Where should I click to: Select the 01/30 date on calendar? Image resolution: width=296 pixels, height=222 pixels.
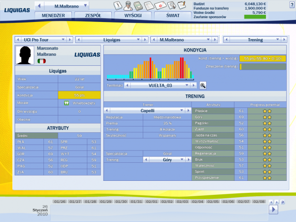coord(121,201)
